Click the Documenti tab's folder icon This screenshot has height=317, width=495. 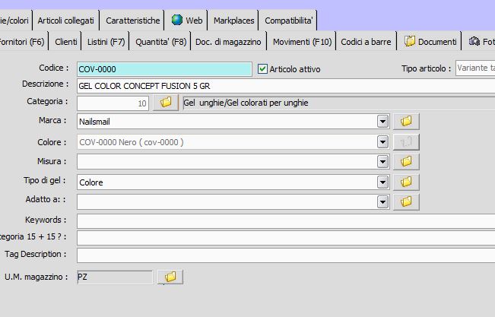tap(410, 41)
